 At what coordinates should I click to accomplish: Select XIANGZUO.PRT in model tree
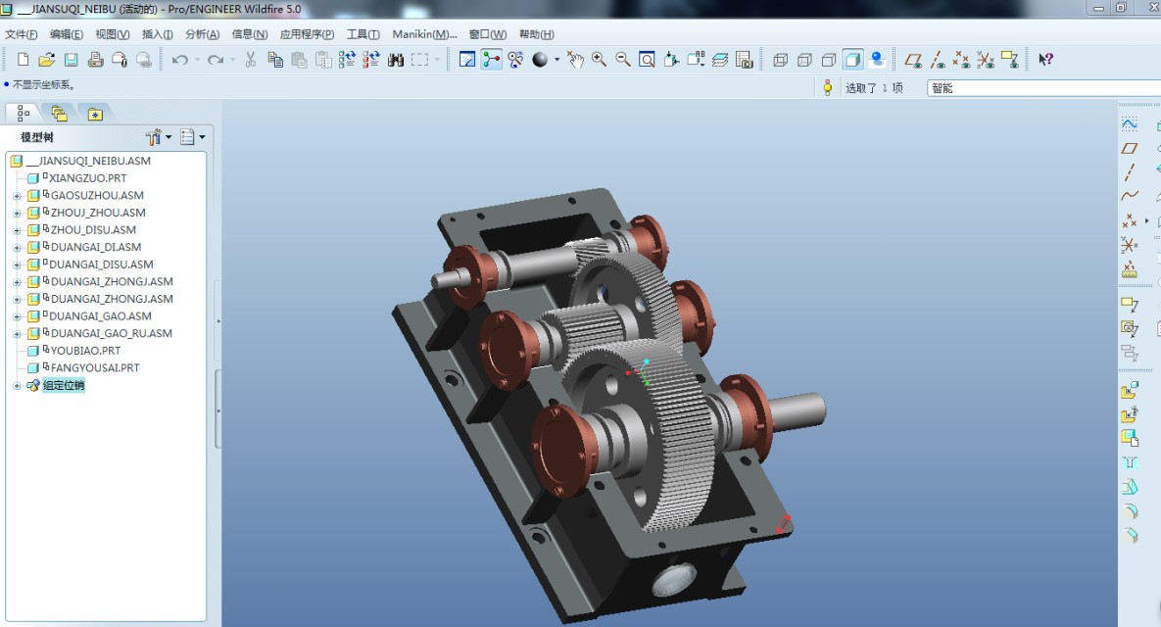[x=87, y=178]
